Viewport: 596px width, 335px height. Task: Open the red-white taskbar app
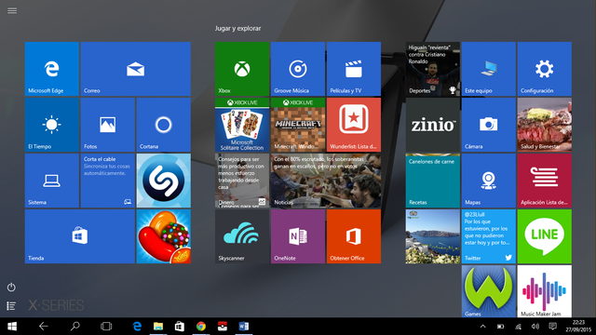click(x=223, y=327)
